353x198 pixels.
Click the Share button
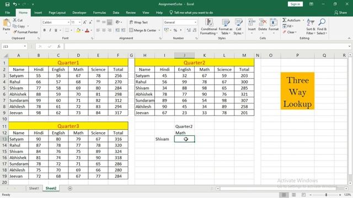click(340, 13)
